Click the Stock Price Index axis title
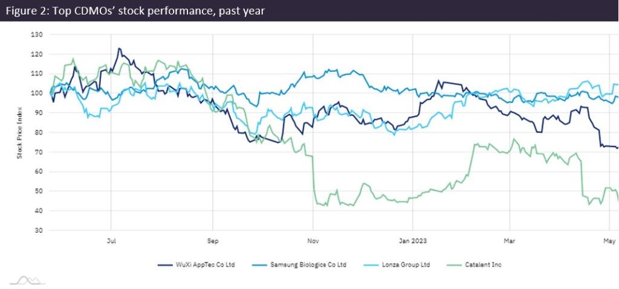Image resolution: width=619 pixels, height=289 pixels. 19,133
